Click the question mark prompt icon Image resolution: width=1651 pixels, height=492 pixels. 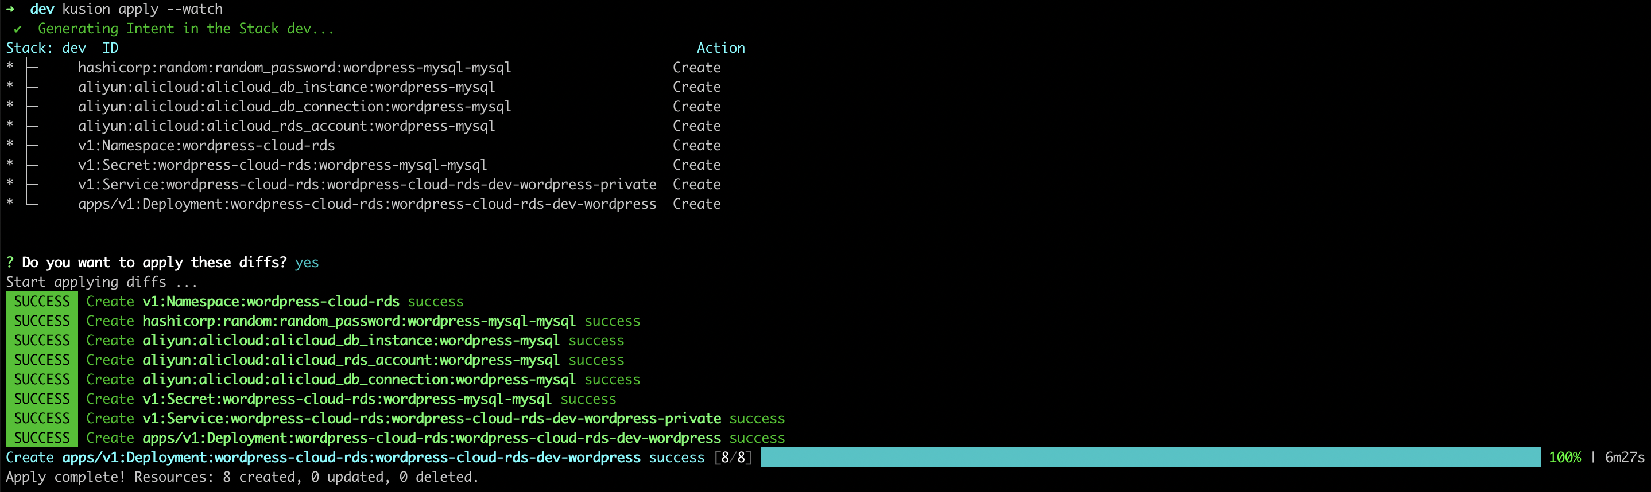(x=10, y=262)
